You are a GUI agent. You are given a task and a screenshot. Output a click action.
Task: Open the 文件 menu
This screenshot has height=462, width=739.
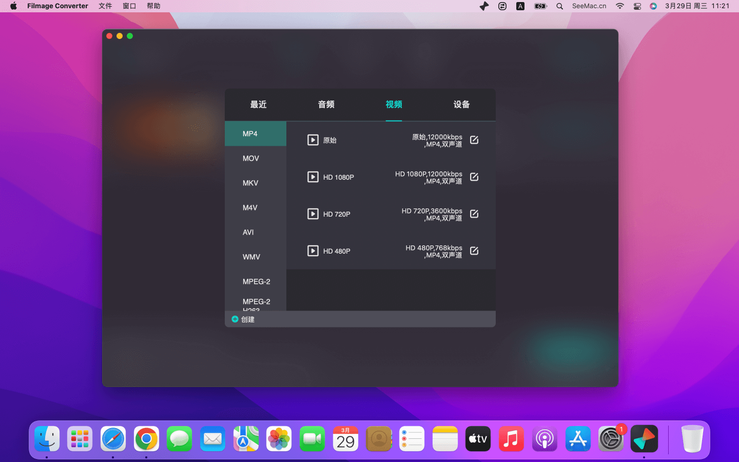[105, 6]
